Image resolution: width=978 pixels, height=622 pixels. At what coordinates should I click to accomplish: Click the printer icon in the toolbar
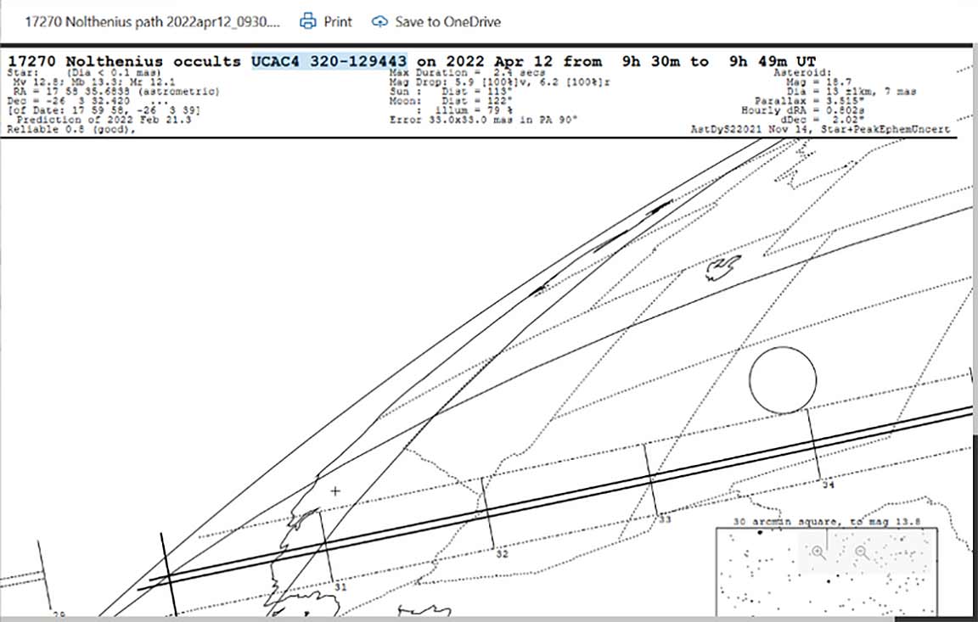(x=308, y=22)
